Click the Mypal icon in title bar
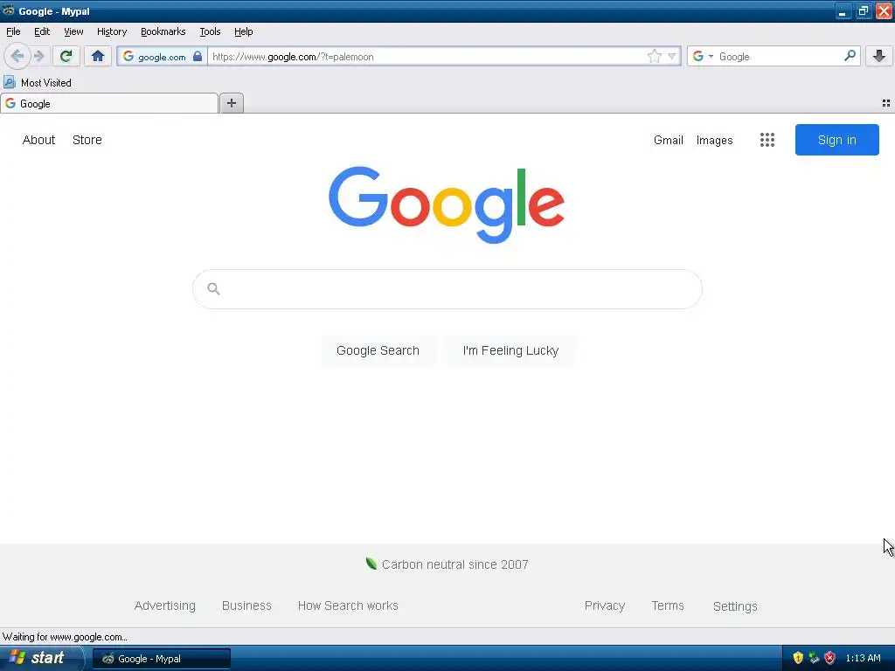895x671 pixels. (x=9, y=10)
